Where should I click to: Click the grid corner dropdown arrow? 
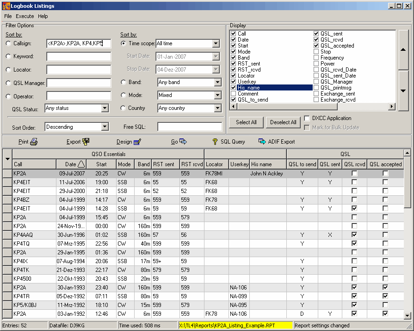pos(7,159)
